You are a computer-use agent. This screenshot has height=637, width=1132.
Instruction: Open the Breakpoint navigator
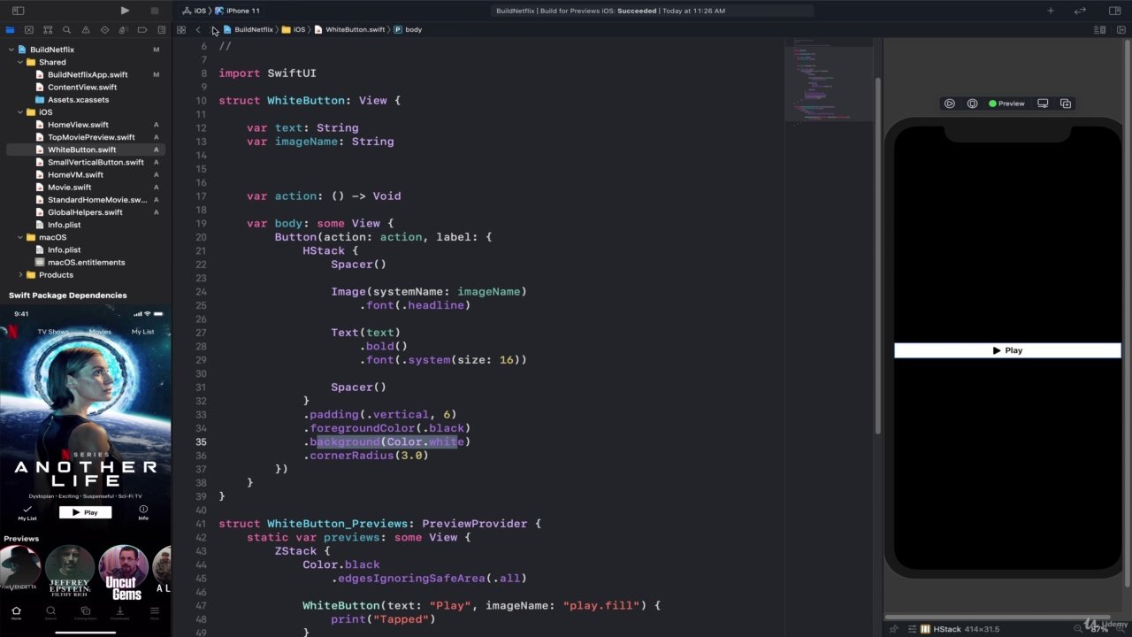(x=142, y=30)
